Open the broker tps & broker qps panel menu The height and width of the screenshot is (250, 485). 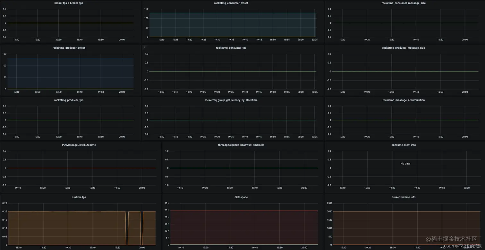(x=69, y=3)
